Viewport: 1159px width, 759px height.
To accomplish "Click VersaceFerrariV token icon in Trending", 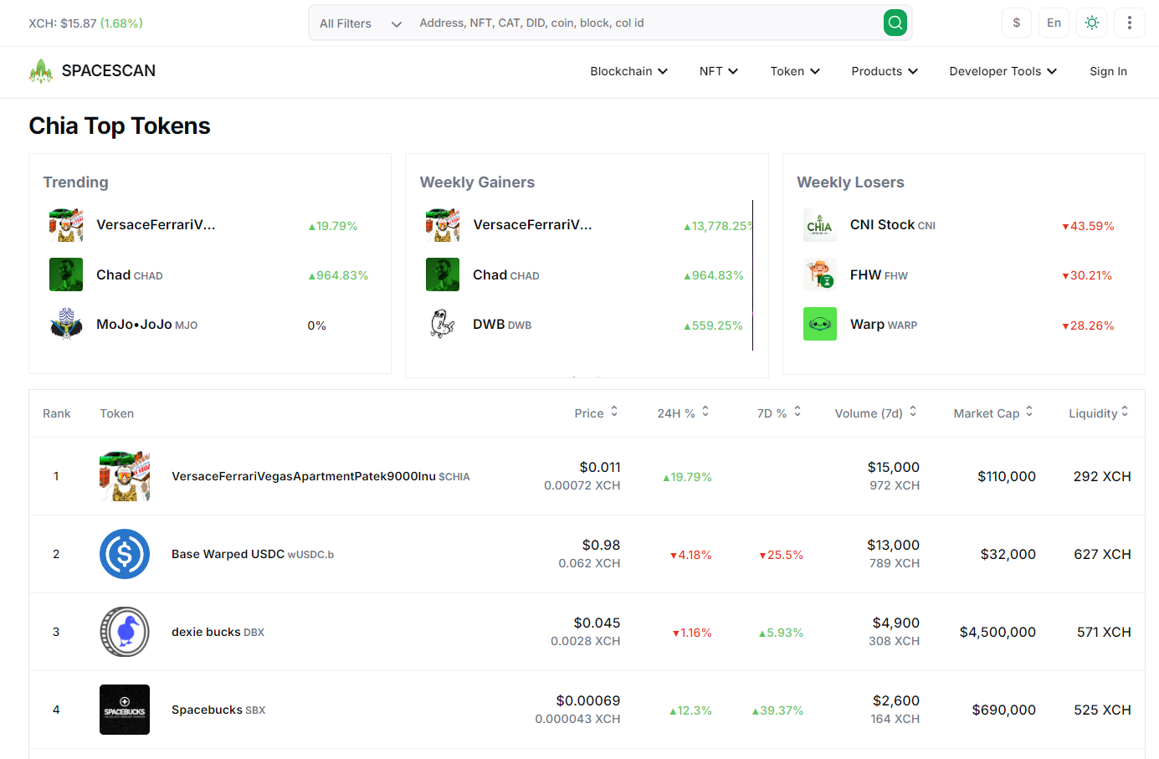I will click(66, 225).
